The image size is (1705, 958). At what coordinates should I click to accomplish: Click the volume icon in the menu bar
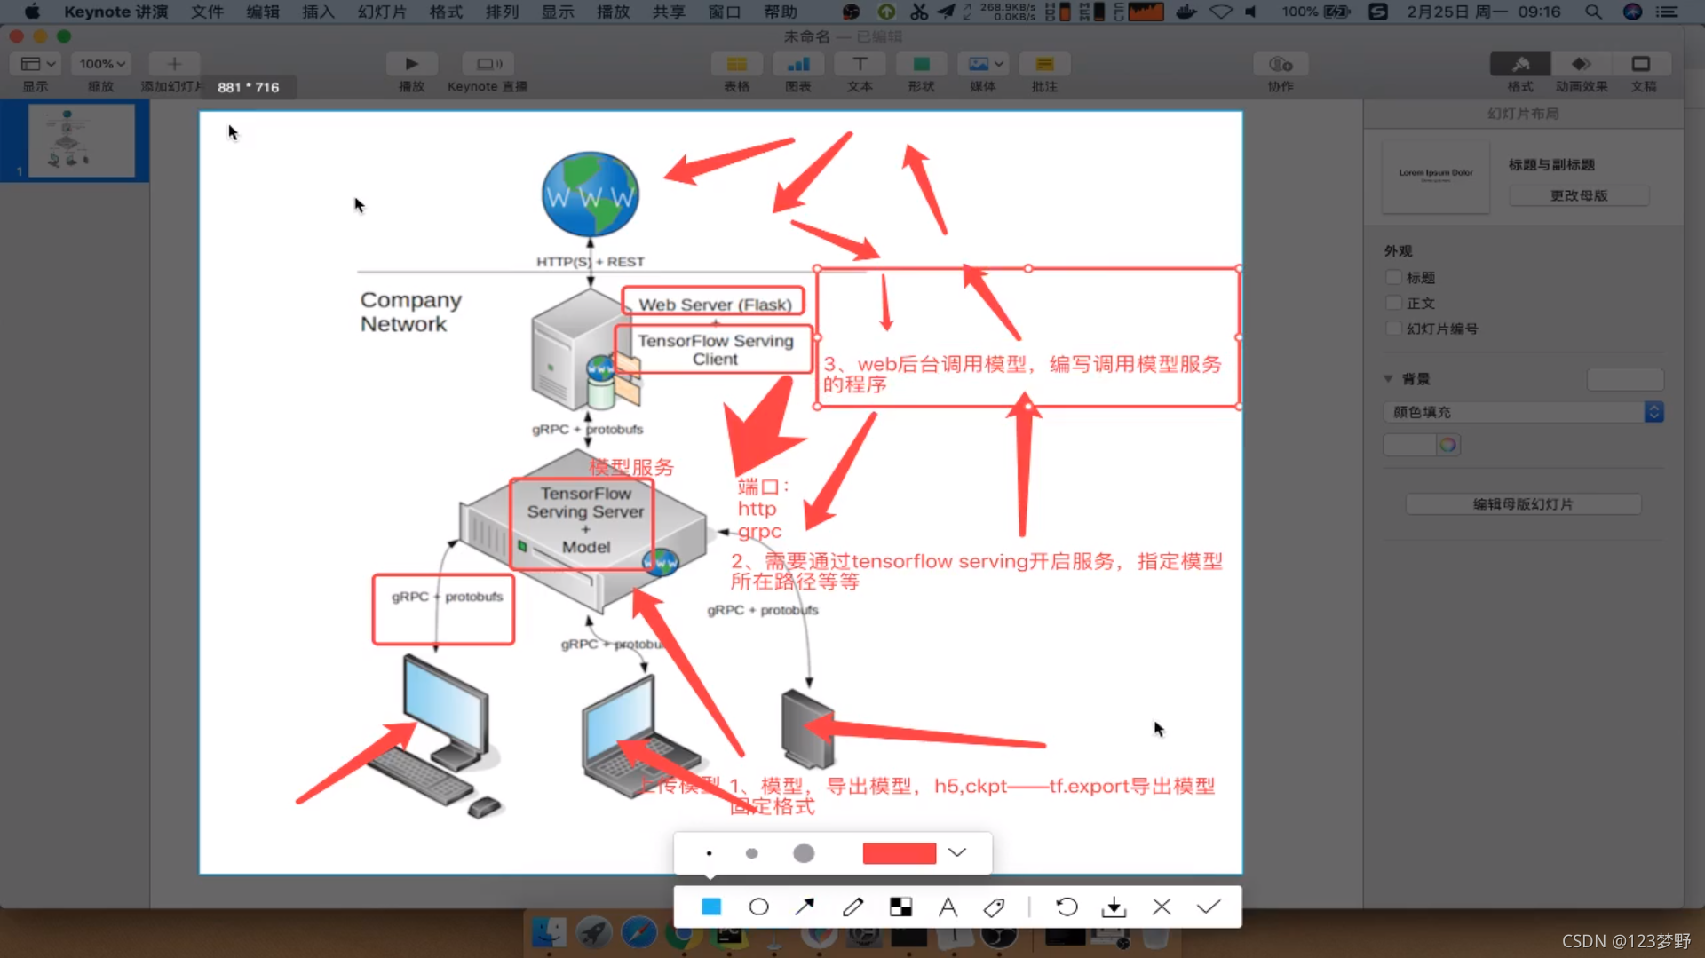(1251, 12)
